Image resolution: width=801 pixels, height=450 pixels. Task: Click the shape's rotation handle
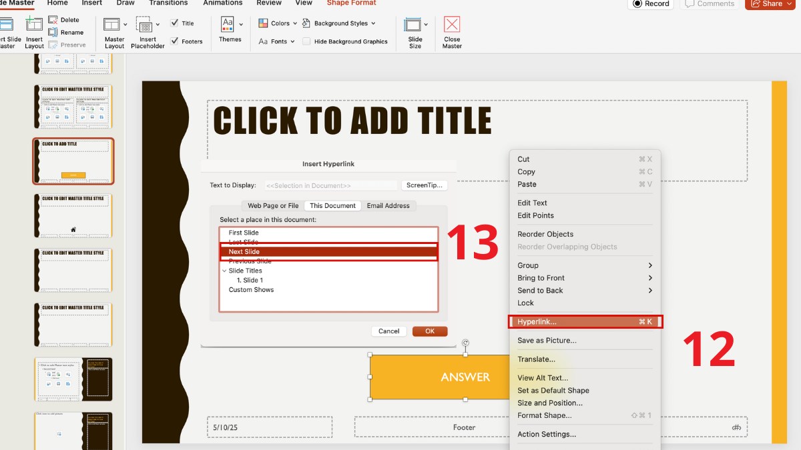coord(465,343)
